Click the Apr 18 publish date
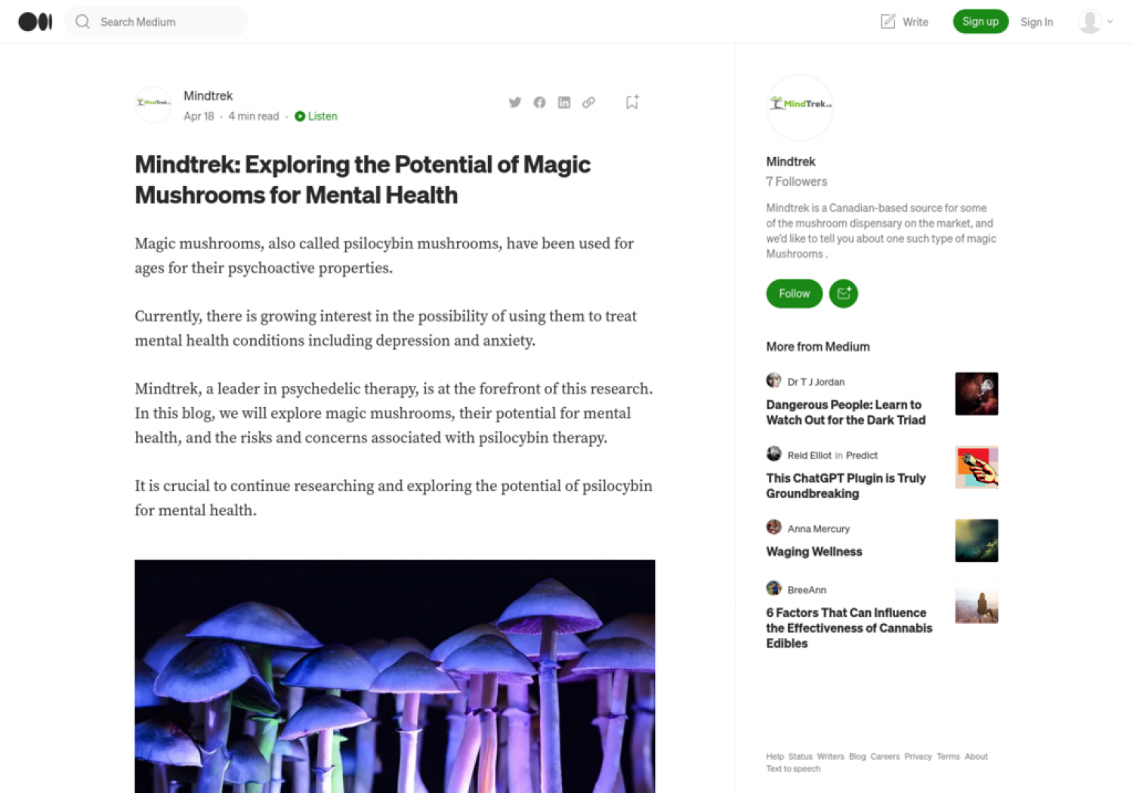The width and height of the screenshot is (1133, 793). 199,116
